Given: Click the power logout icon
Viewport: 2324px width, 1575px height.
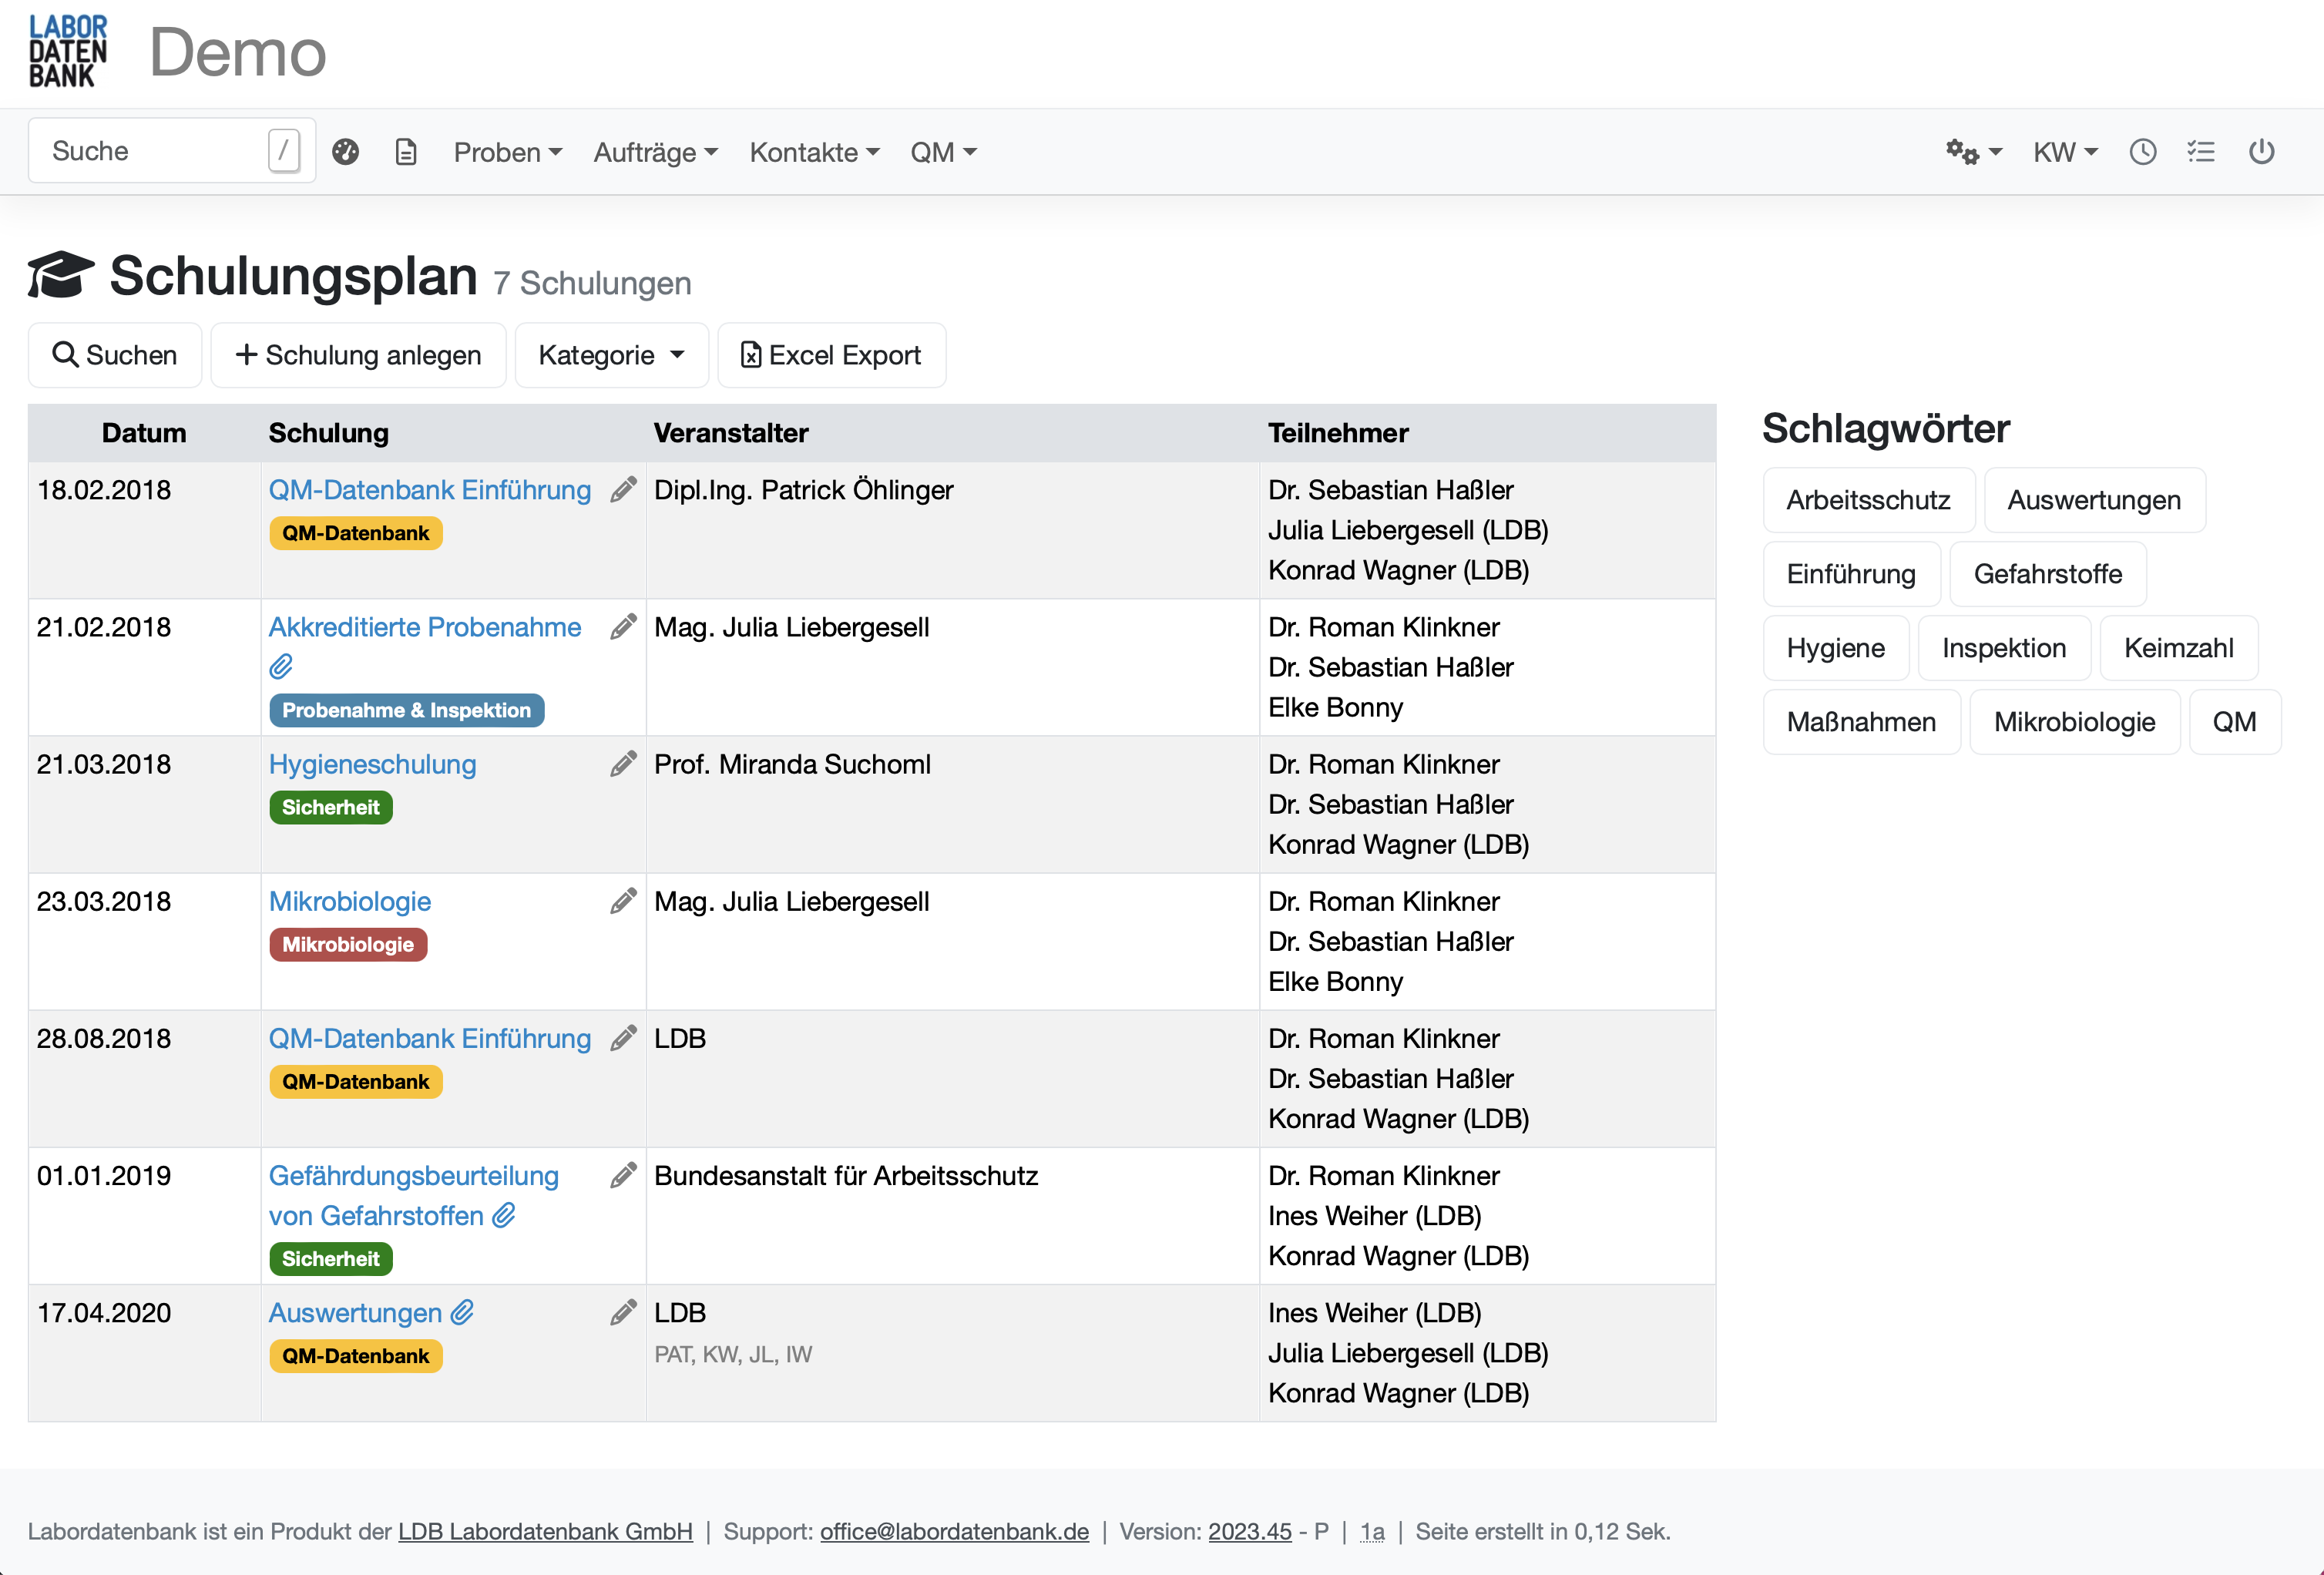Looking at the screenshot, I should [x=2262, y=152].
